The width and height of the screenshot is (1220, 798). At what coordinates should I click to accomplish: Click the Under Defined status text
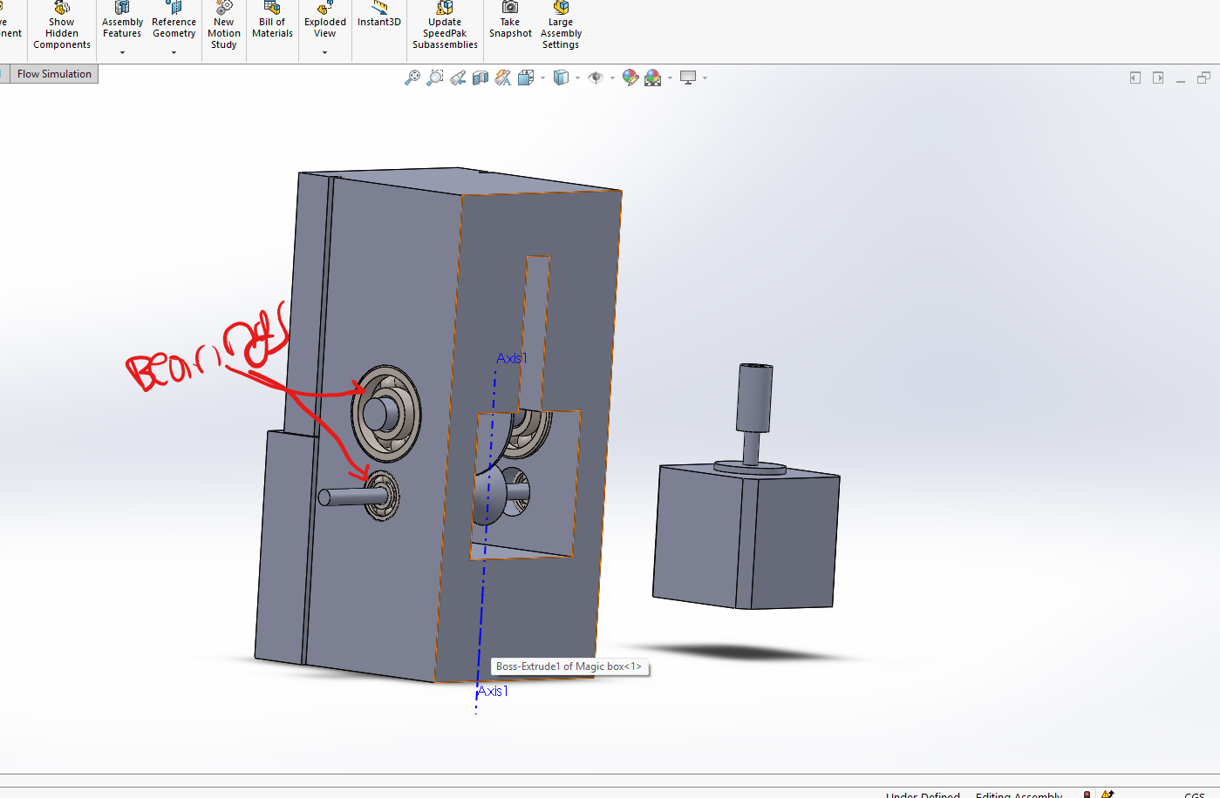coord(923,794)
